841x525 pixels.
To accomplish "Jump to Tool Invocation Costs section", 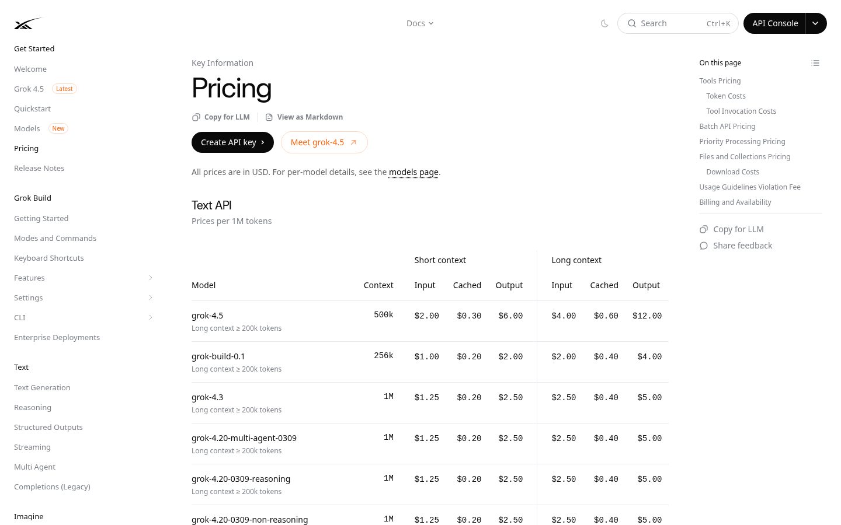I will (741, 111).
